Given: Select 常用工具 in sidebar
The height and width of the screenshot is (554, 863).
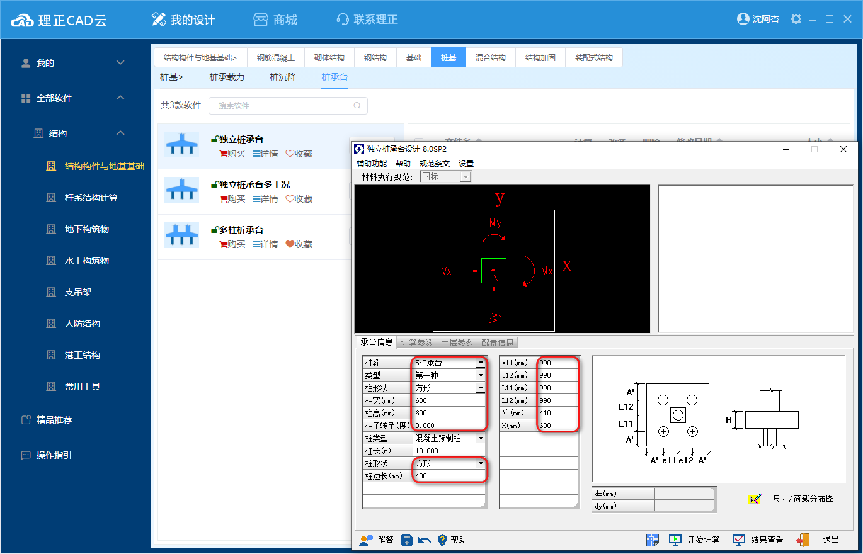Looking at the screenshot, I should pos(83,387).
